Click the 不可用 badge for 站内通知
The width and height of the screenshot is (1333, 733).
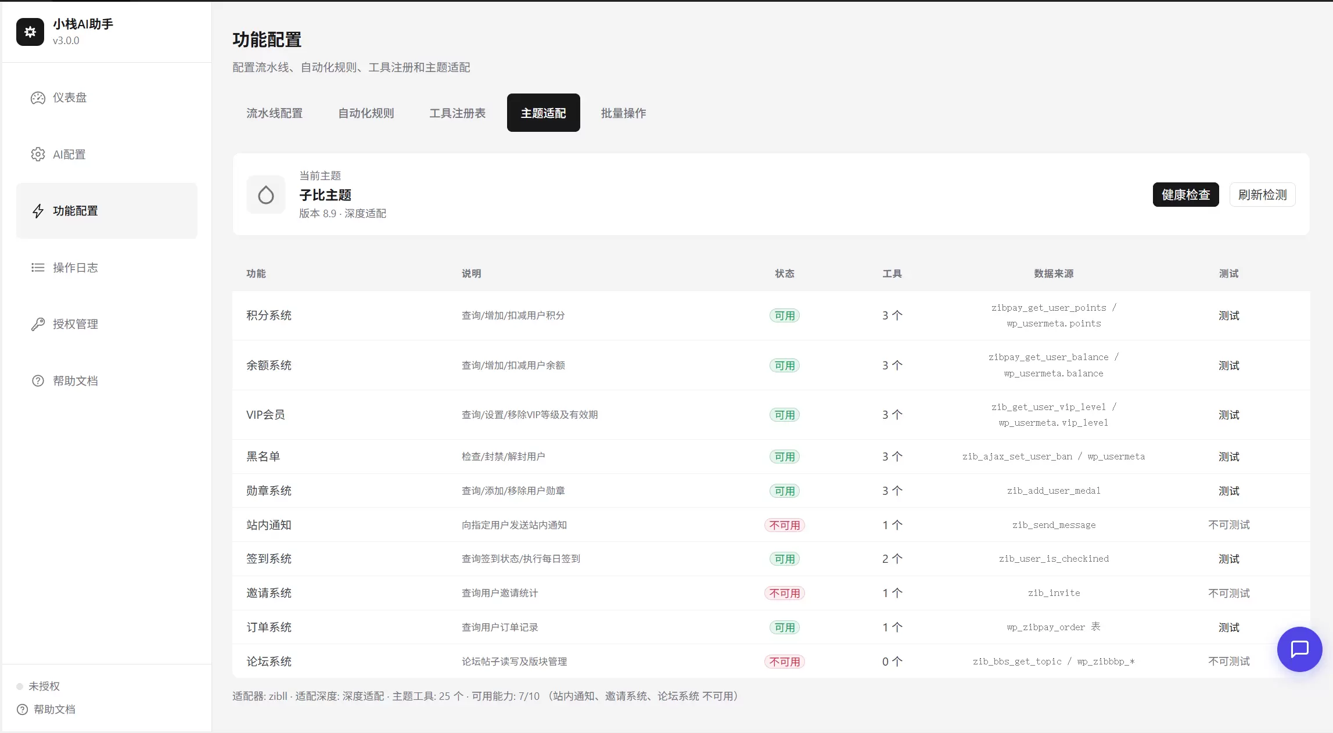tap(784, 525)
